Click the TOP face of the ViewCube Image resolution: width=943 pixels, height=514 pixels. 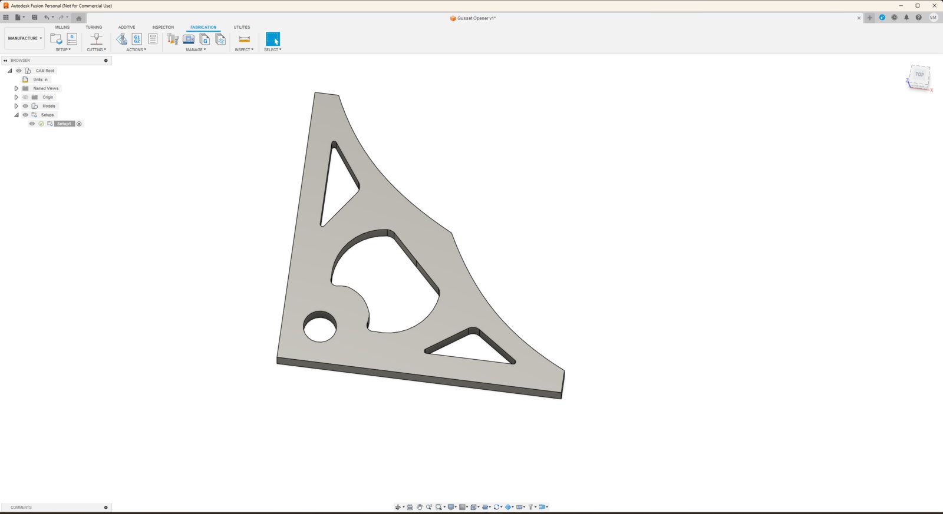(919, 74)
